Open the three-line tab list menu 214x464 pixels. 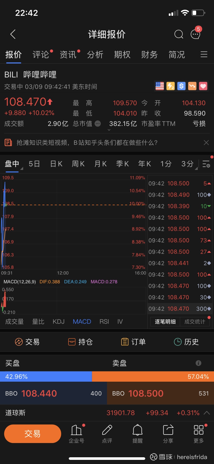coord(204,54)
